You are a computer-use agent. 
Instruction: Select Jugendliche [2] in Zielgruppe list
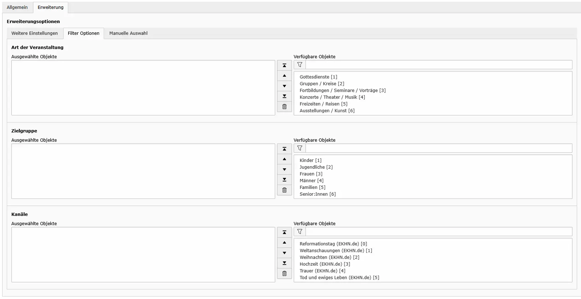316,167
